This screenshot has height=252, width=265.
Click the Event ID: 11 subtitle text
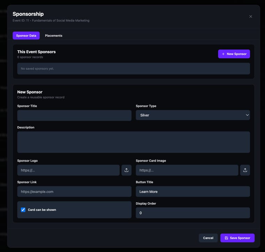tap(51, 21)
